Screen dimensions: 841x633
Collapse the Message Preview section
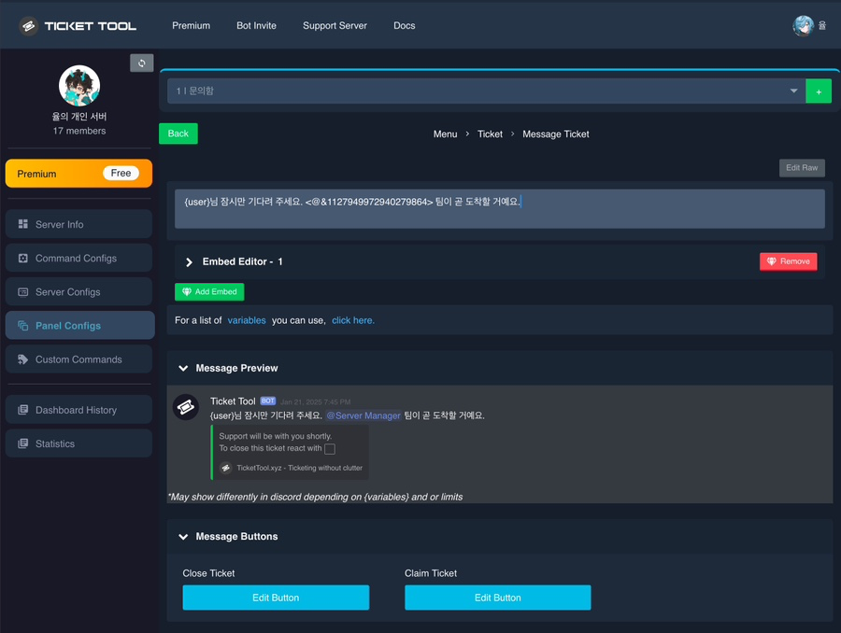183,368
